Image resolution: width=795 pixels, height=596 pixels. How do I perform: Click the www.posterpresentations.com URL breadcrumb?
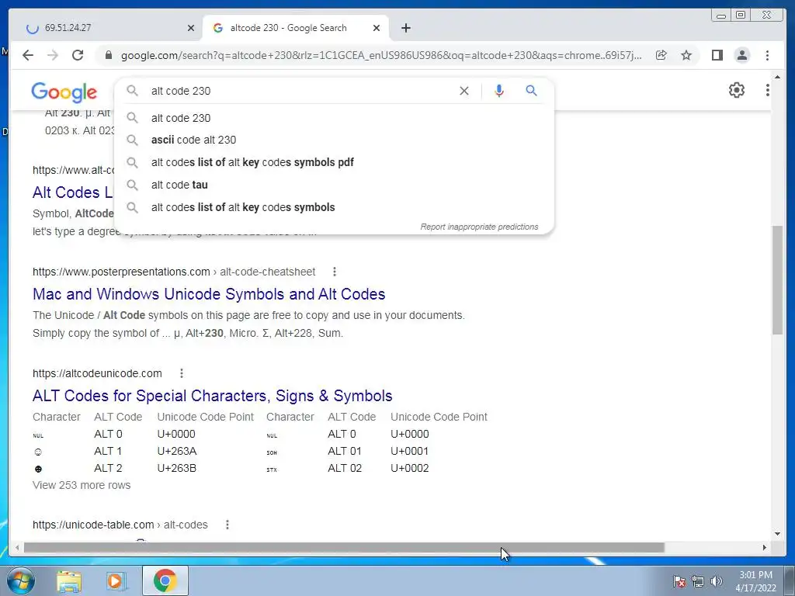174,272
